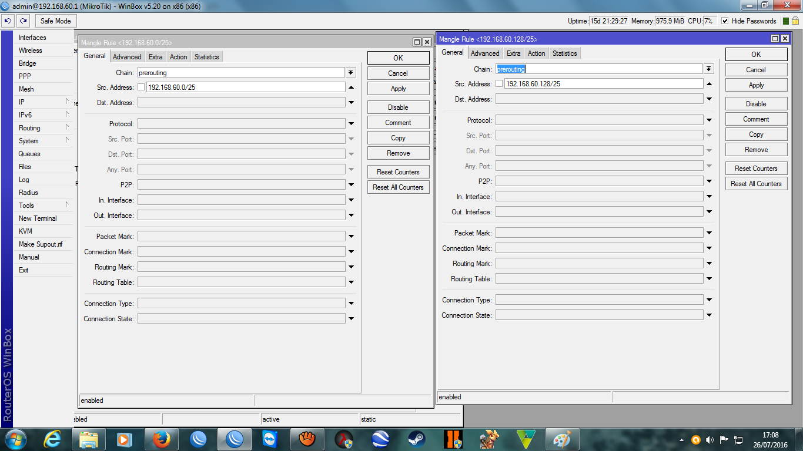Open Chain dropdown in 192.168.60.0/25 rule
The width and height of the screenshot is (803, 451).
[x=351, y=72]
